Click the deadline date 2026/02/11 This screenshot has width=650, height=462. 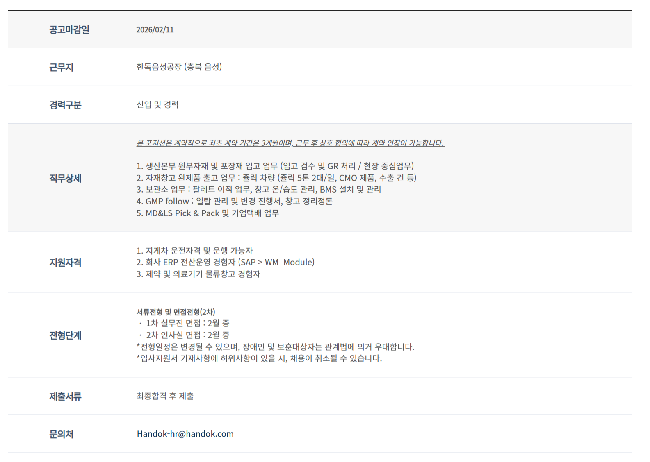pos(155,29)
